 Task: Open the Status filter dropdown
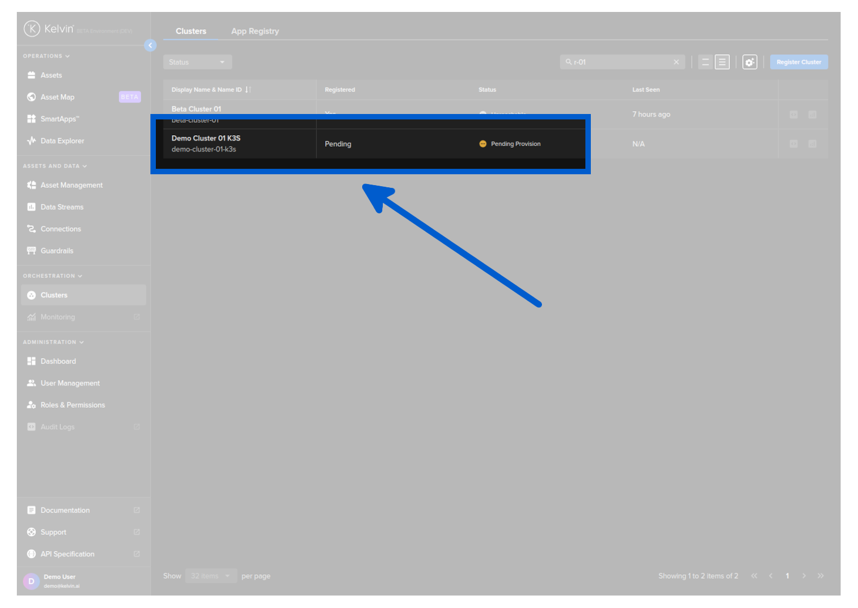(197, 62)
